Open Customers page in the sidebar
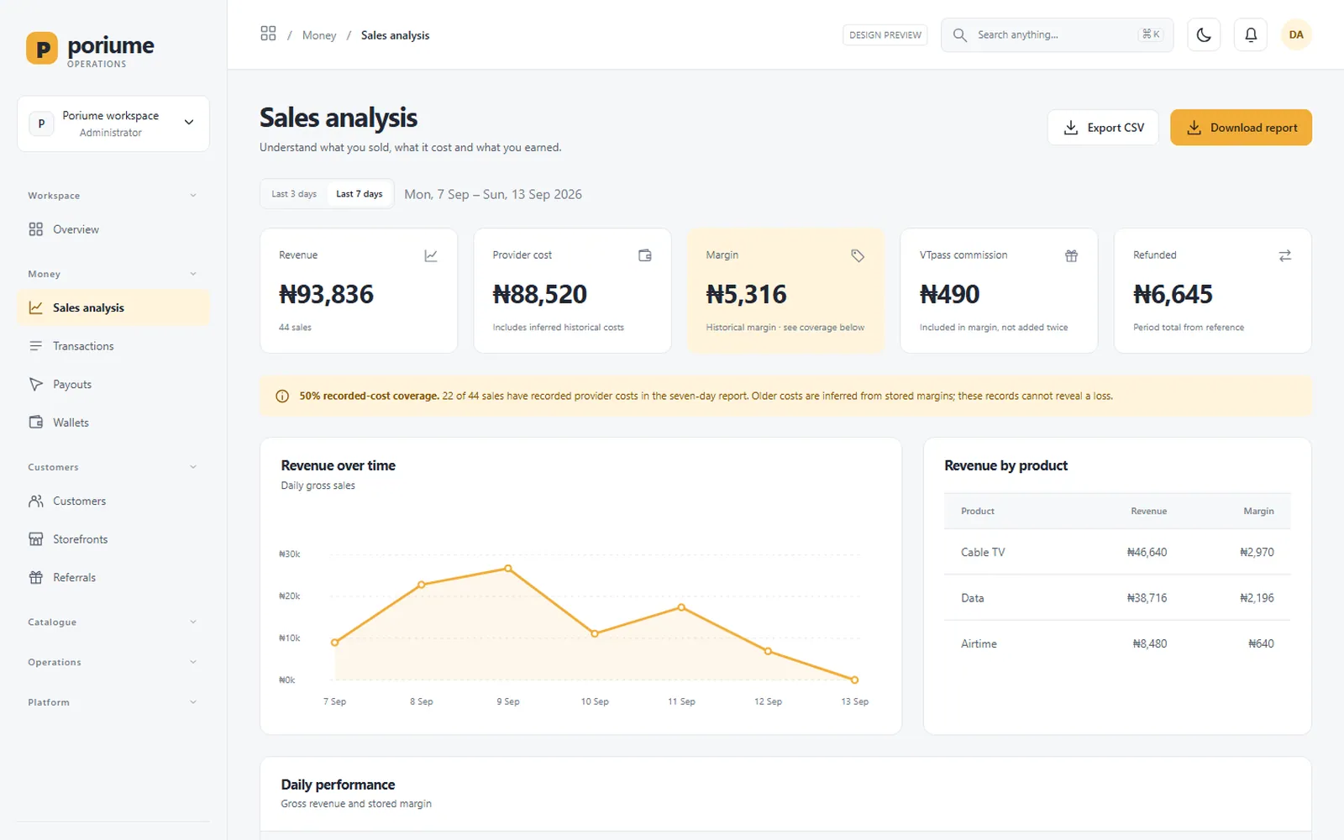This screenshot has height=840, width=1344. (x=113, y=501)
